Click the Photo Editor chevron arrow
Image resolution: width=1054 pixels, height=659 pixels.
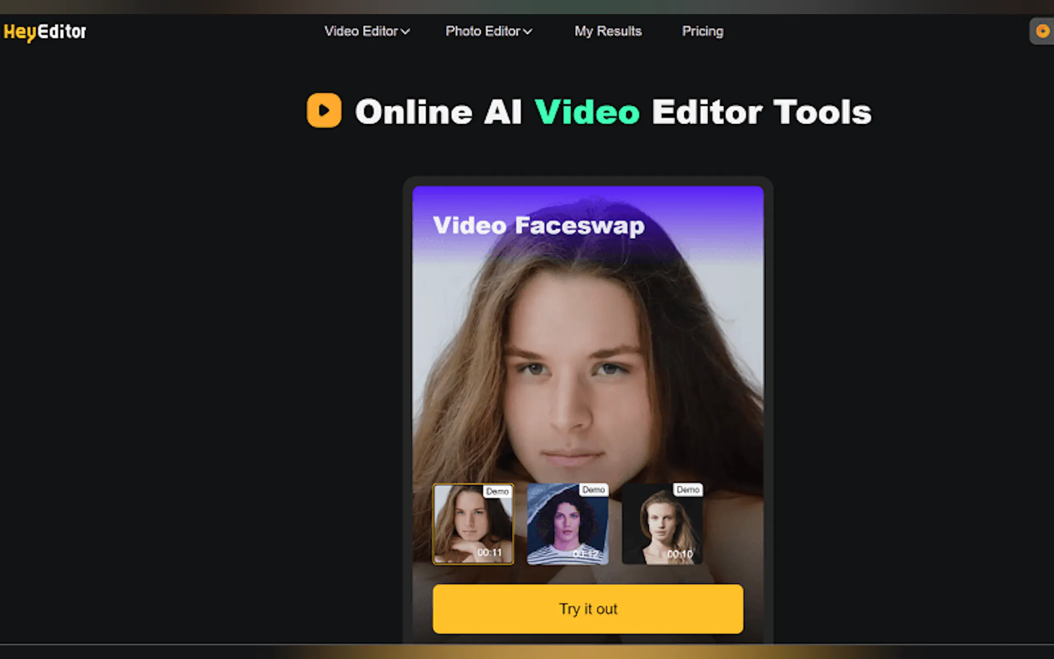tap(528, 32)
